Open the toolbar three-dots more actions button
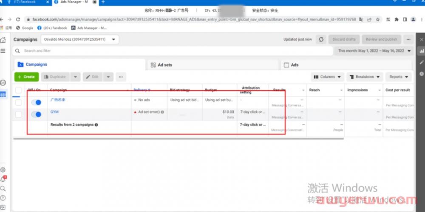 121,77
